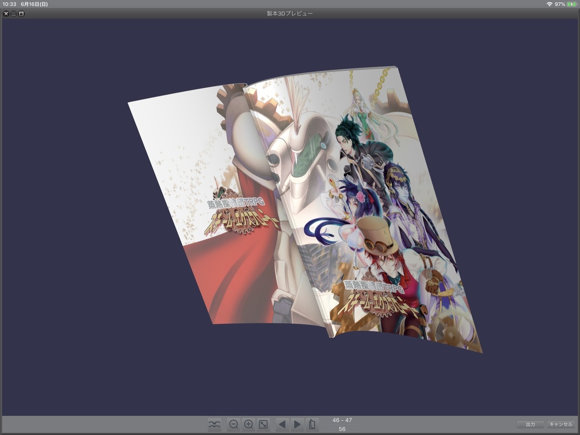Zoom in the 3D preview
580x435 pixels.
click(x=249, y=424)
